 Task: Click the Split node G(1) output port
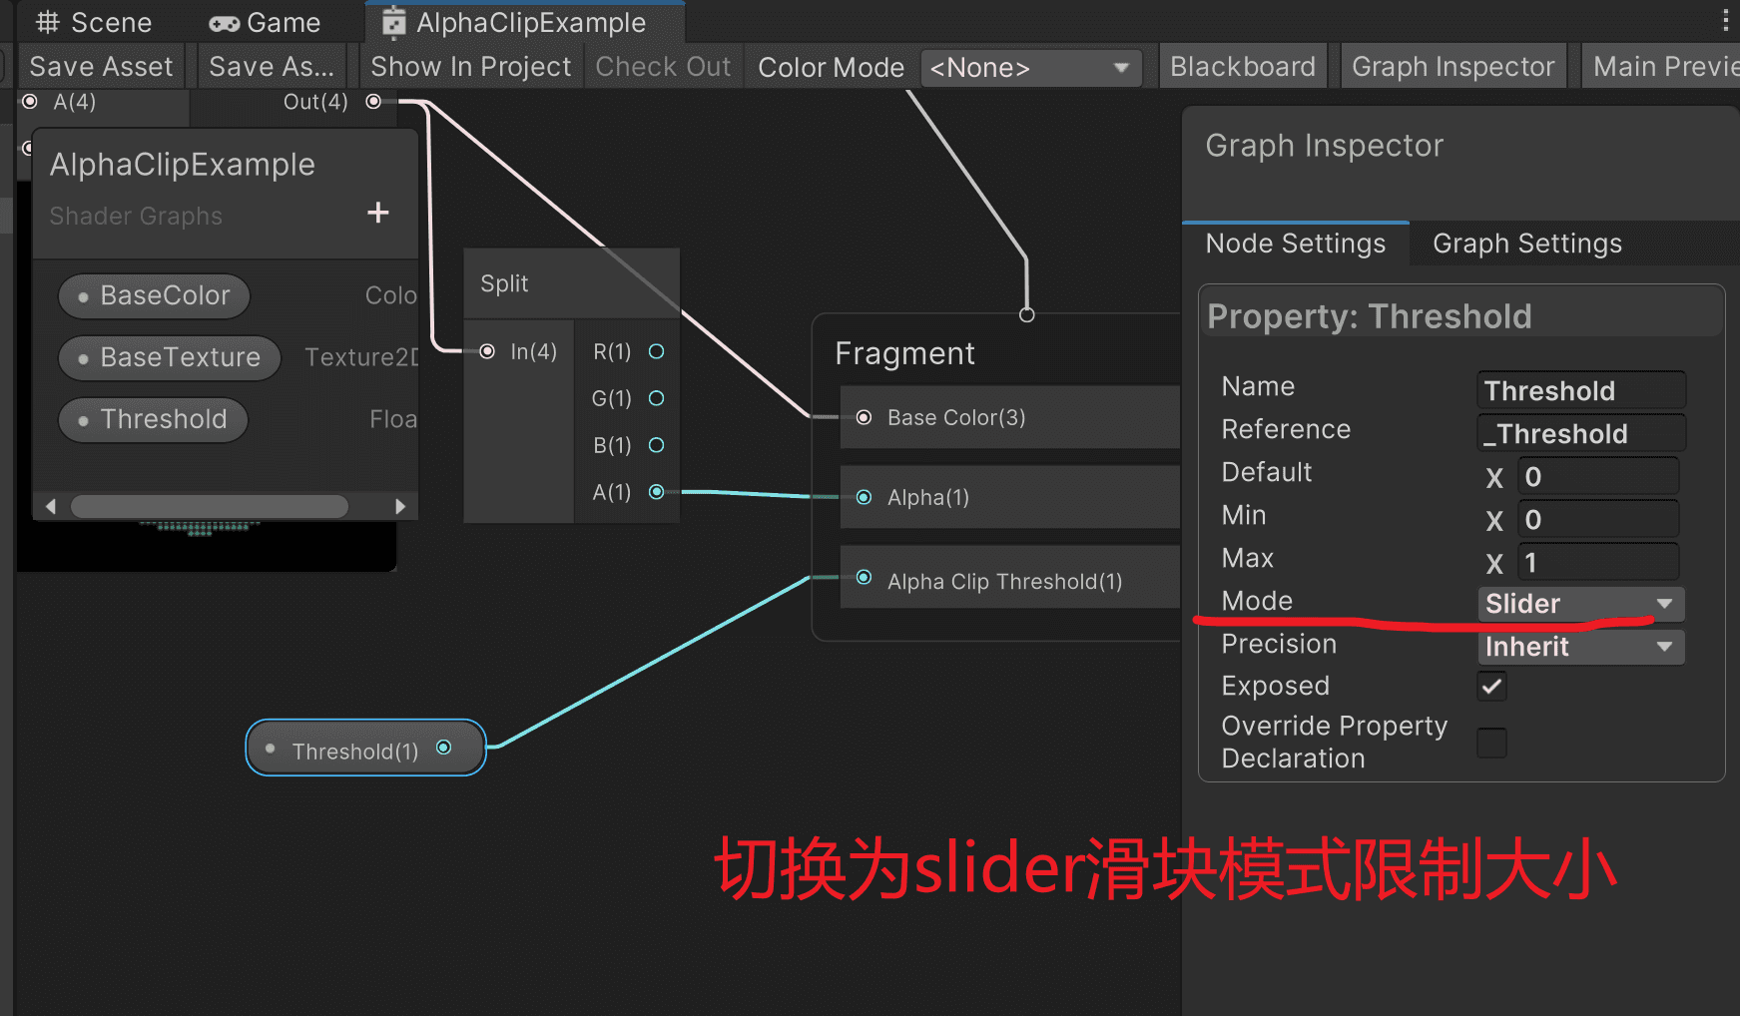tap(657, 398)
